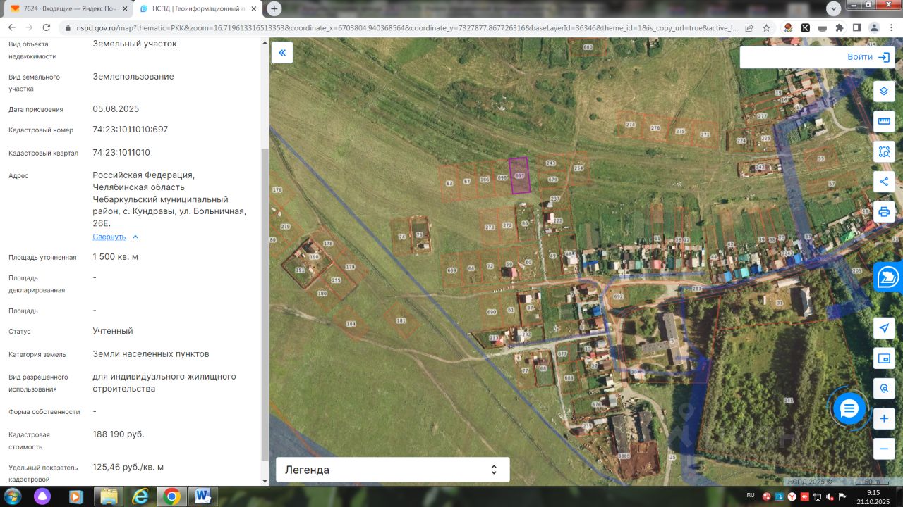This screenshot has height=507, width=903.
Task: Switch to Яндекс Почта inbox tab
Action: pyautogui.click(x=68, y=8)
